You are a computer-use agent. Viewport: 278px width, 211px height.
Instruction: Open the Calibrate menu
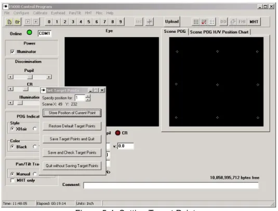(40, 13)
